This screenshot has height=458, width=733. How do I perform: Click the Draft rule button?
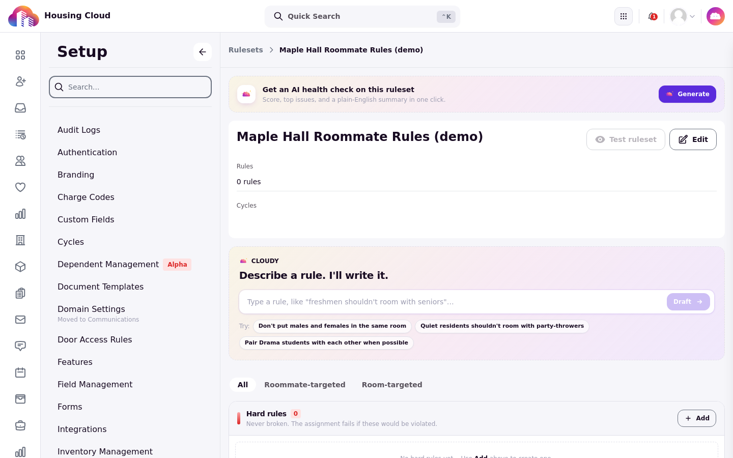688,302
